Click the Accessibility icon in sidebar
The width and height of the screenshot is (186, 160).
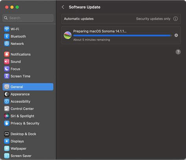(7, 101)
